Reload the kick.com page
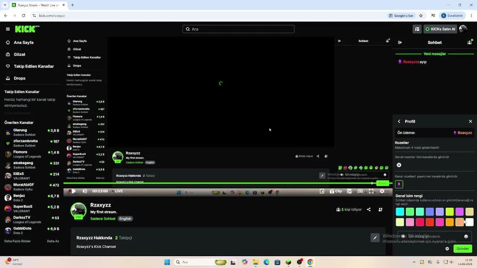Screen dimensions: 477x268 (x=23, y=16)
